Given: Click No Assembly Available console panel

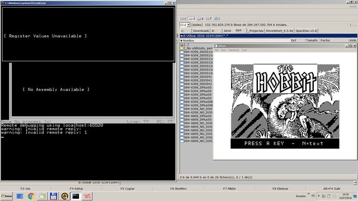Looking at the screenshot, I should click(x=92, y=89).
